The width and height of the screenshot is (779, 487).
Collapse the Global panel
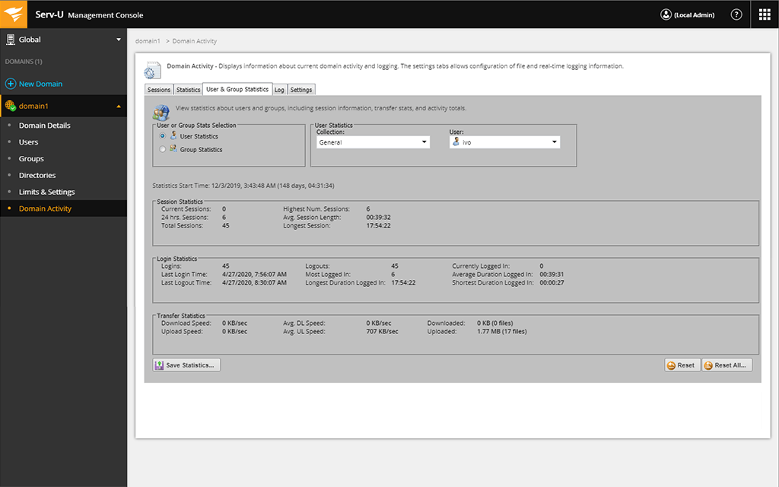coord(119,39)
